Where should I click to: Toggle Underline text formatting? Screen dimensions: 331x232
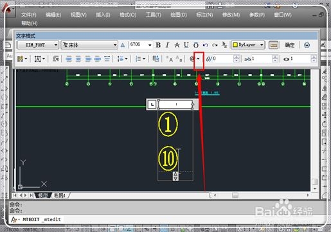(x=186, y=45)
